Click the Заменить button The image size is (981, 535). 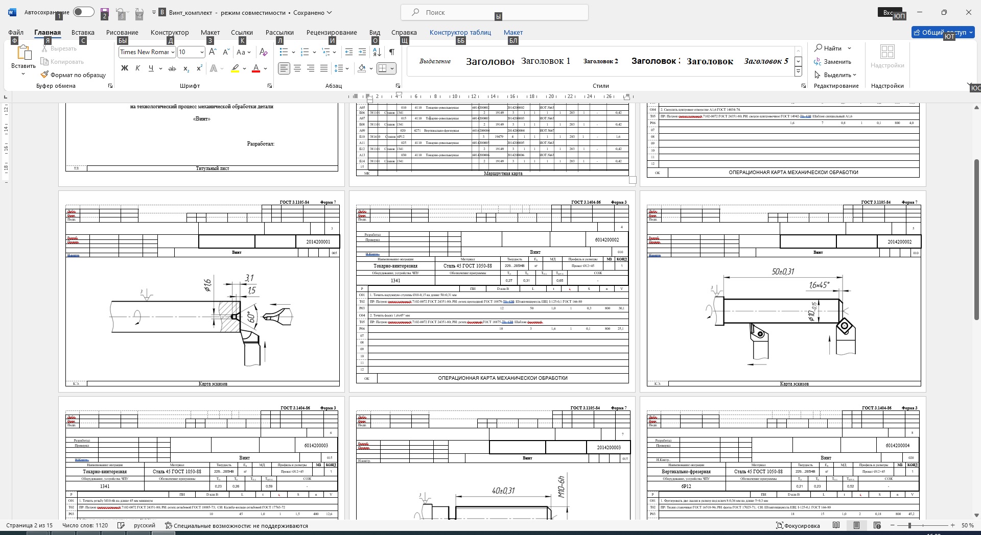click(833, 62)
